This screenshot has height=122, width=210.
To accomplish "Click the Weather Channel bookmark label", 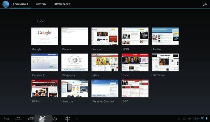I will click(x=103, y=101).
